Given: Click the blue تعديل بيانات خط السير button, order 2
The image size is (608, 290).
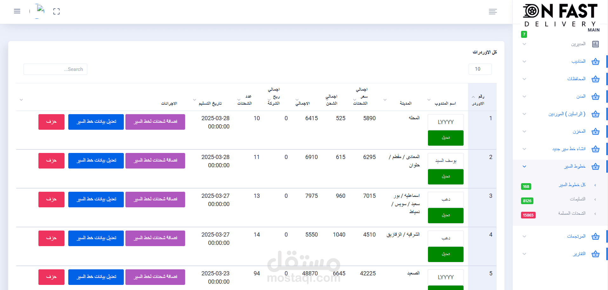Looking at the screenshot, I should point(96,161).
